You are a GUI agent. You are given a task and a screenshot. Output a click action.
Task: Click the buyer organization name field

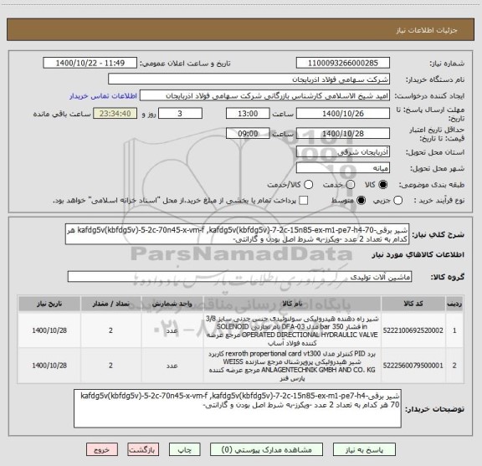pos(249,79)
